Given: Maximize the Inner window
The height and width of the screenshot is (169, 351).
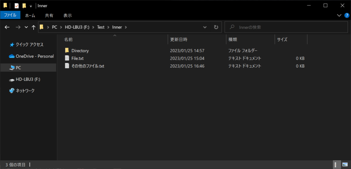Looking at the screenshot, I should (326, 5).
